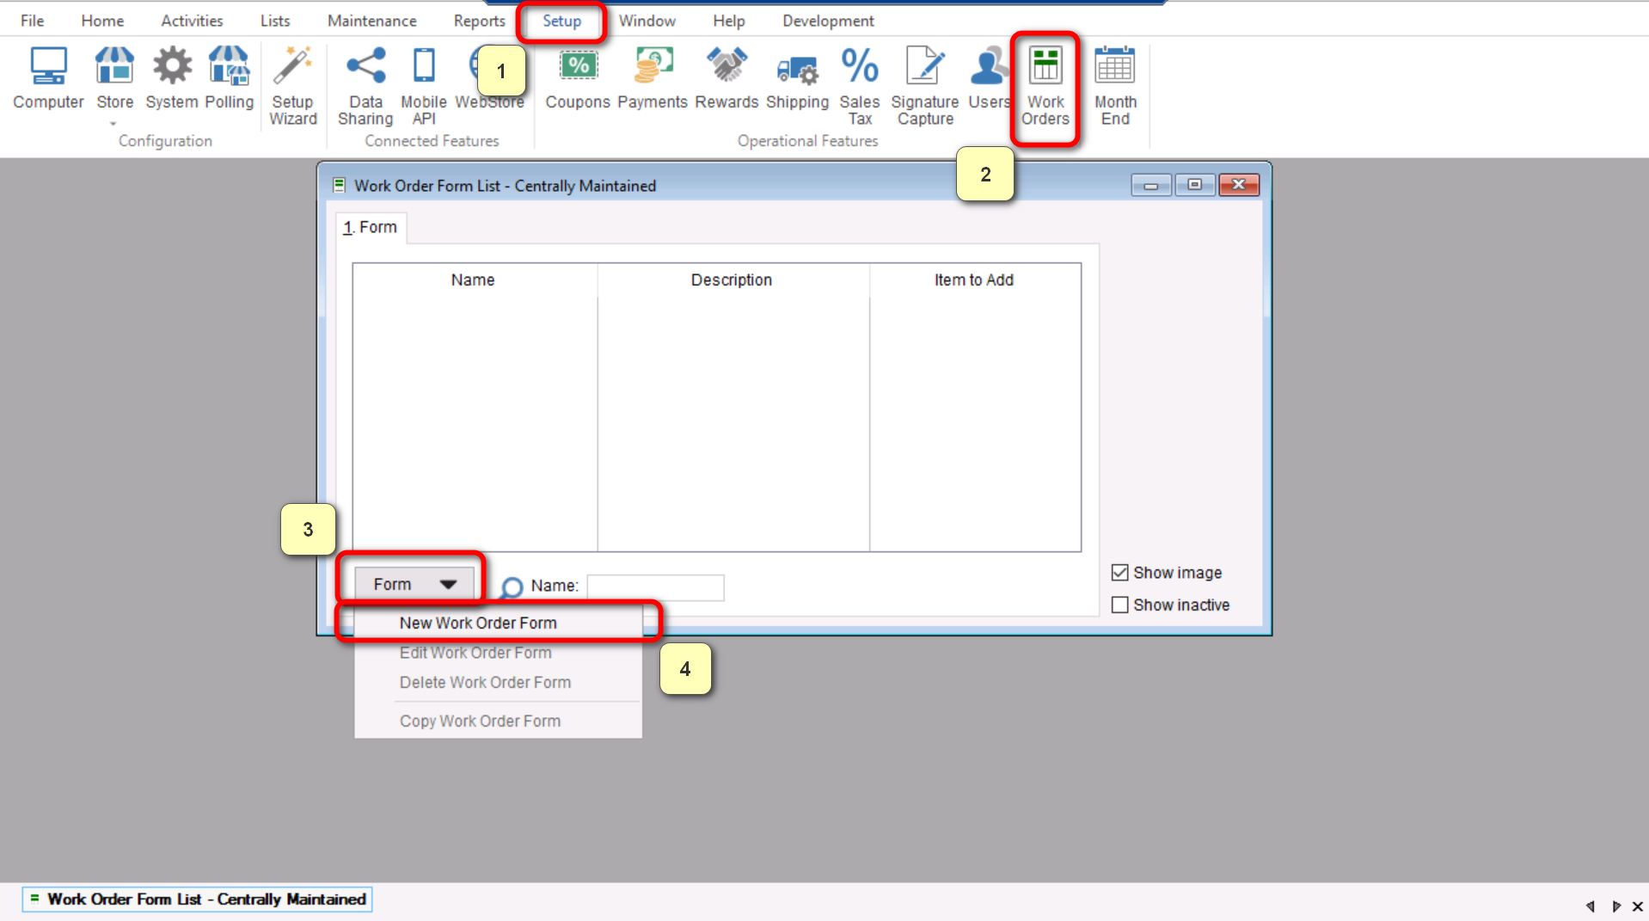1649x921 pixels.
Task: Enable the Show inactive checkbox
Action: [x=1119, y=605]
